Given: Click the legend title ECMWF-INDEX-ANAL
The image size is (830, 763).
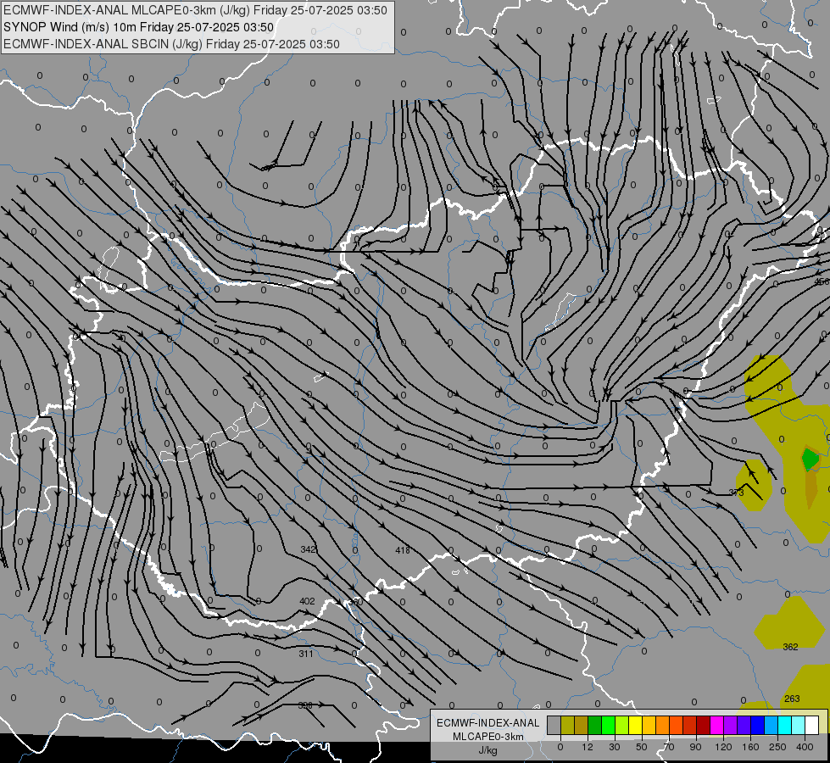Looking at the screenshot, I should coord(488,723).
